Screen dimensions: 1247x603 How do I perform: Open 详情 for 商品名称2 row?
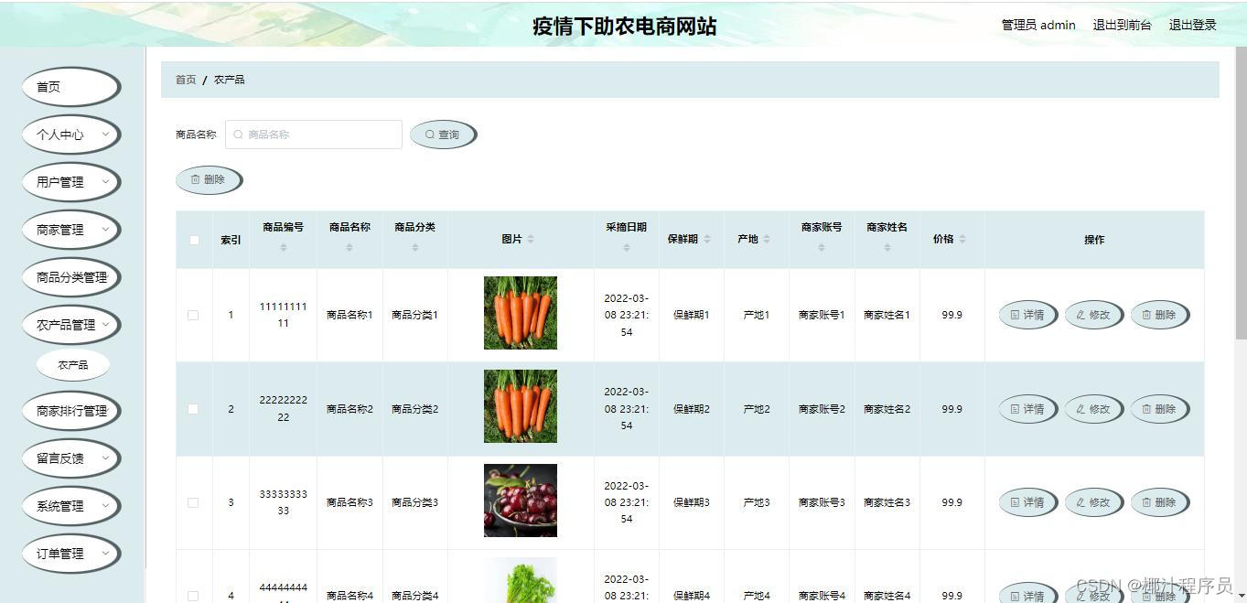click(x=1027, y=409)
